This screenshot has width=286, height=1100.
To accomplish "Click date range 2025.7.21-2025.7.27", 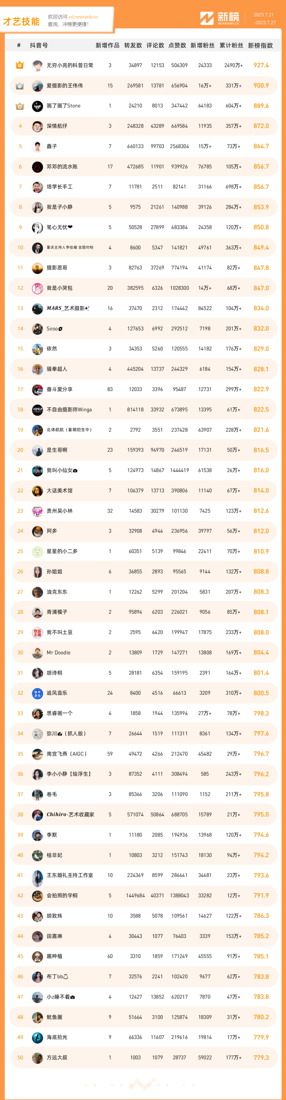I will click(x=265, y=18).
